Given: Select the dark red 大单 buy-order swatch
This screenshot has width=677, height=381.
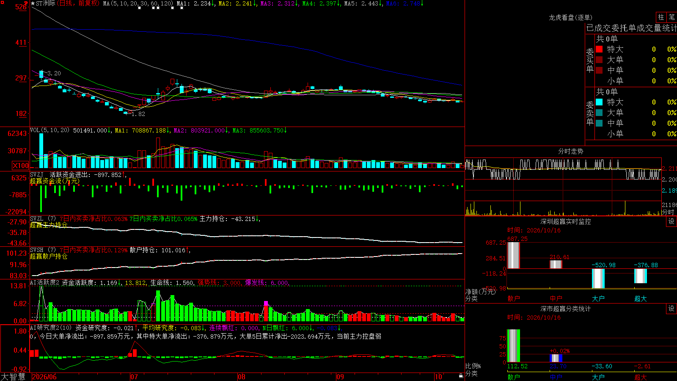Looking at the screenshot, I should 599,60.
